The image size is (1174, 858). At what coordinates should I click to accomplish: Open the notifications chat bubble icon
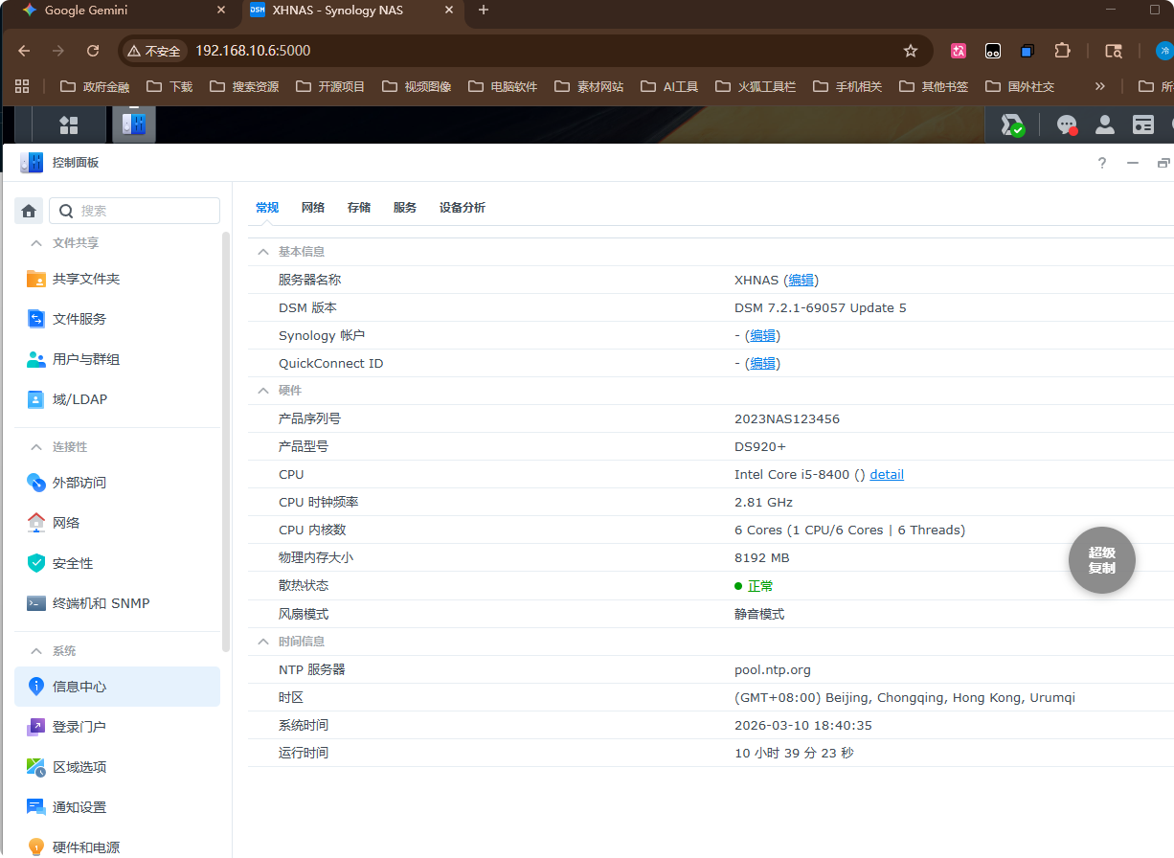[1066, 125]
